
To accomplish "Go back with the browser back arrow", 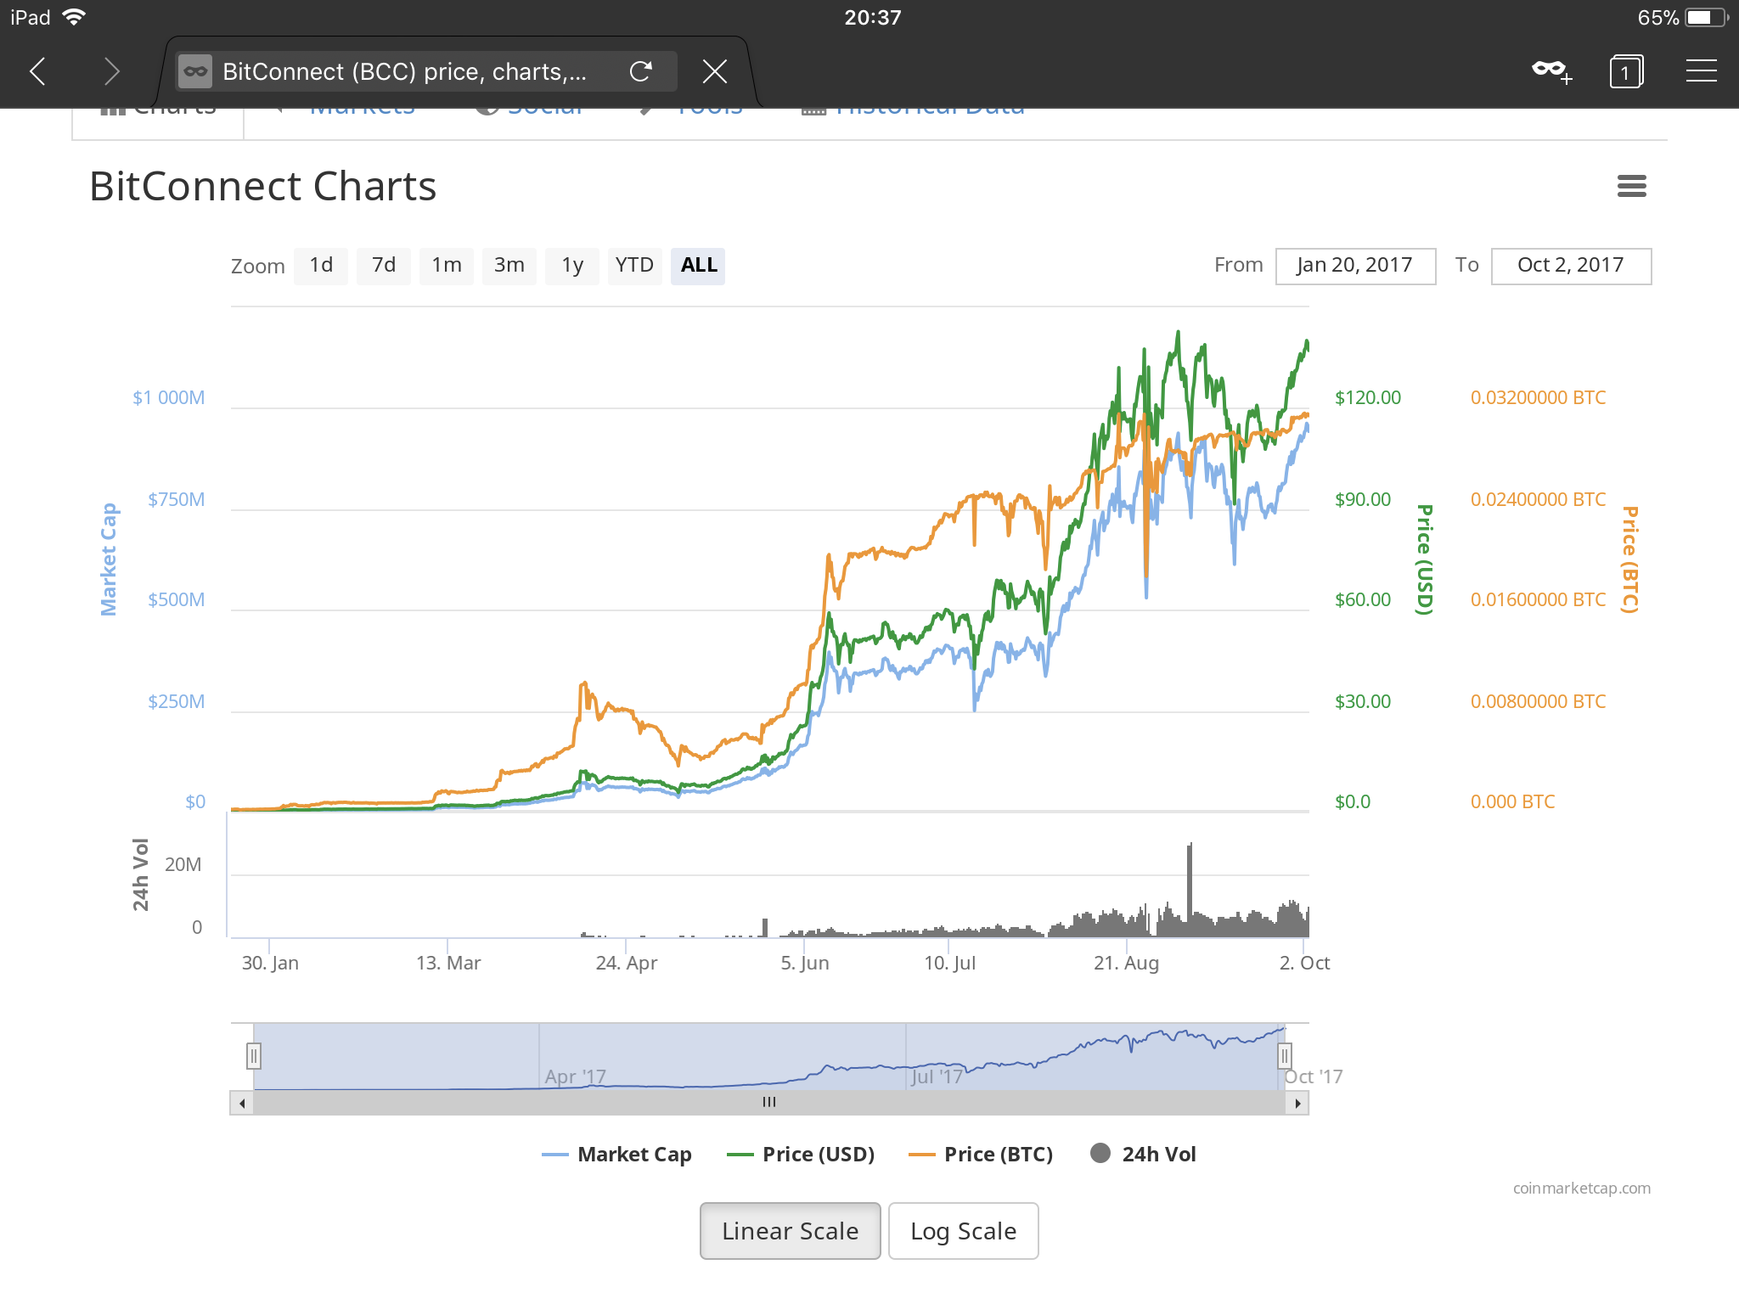I will coord(37,71).
